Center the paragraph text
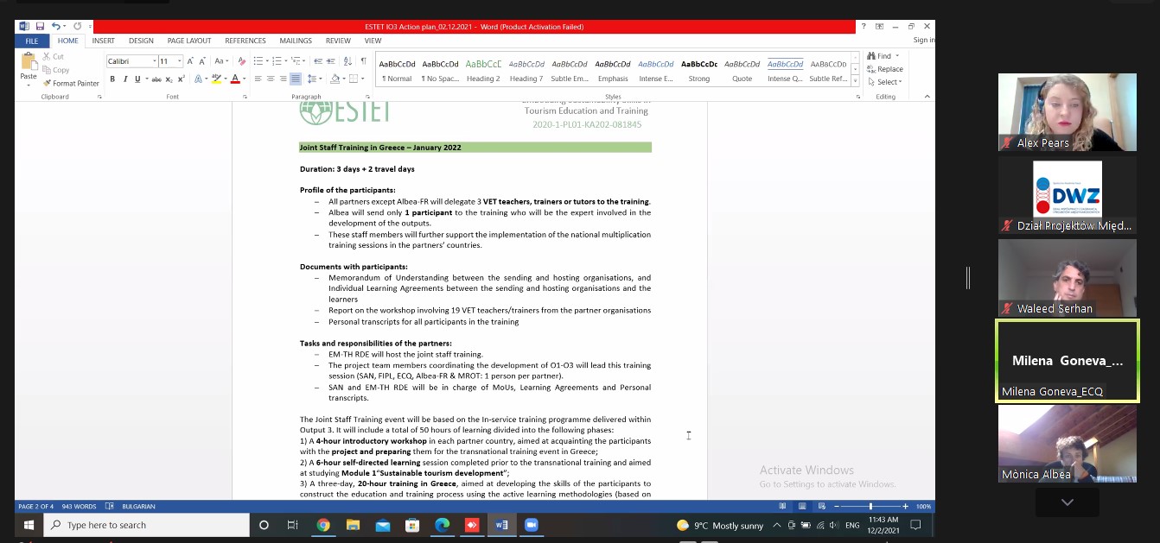 271,79
